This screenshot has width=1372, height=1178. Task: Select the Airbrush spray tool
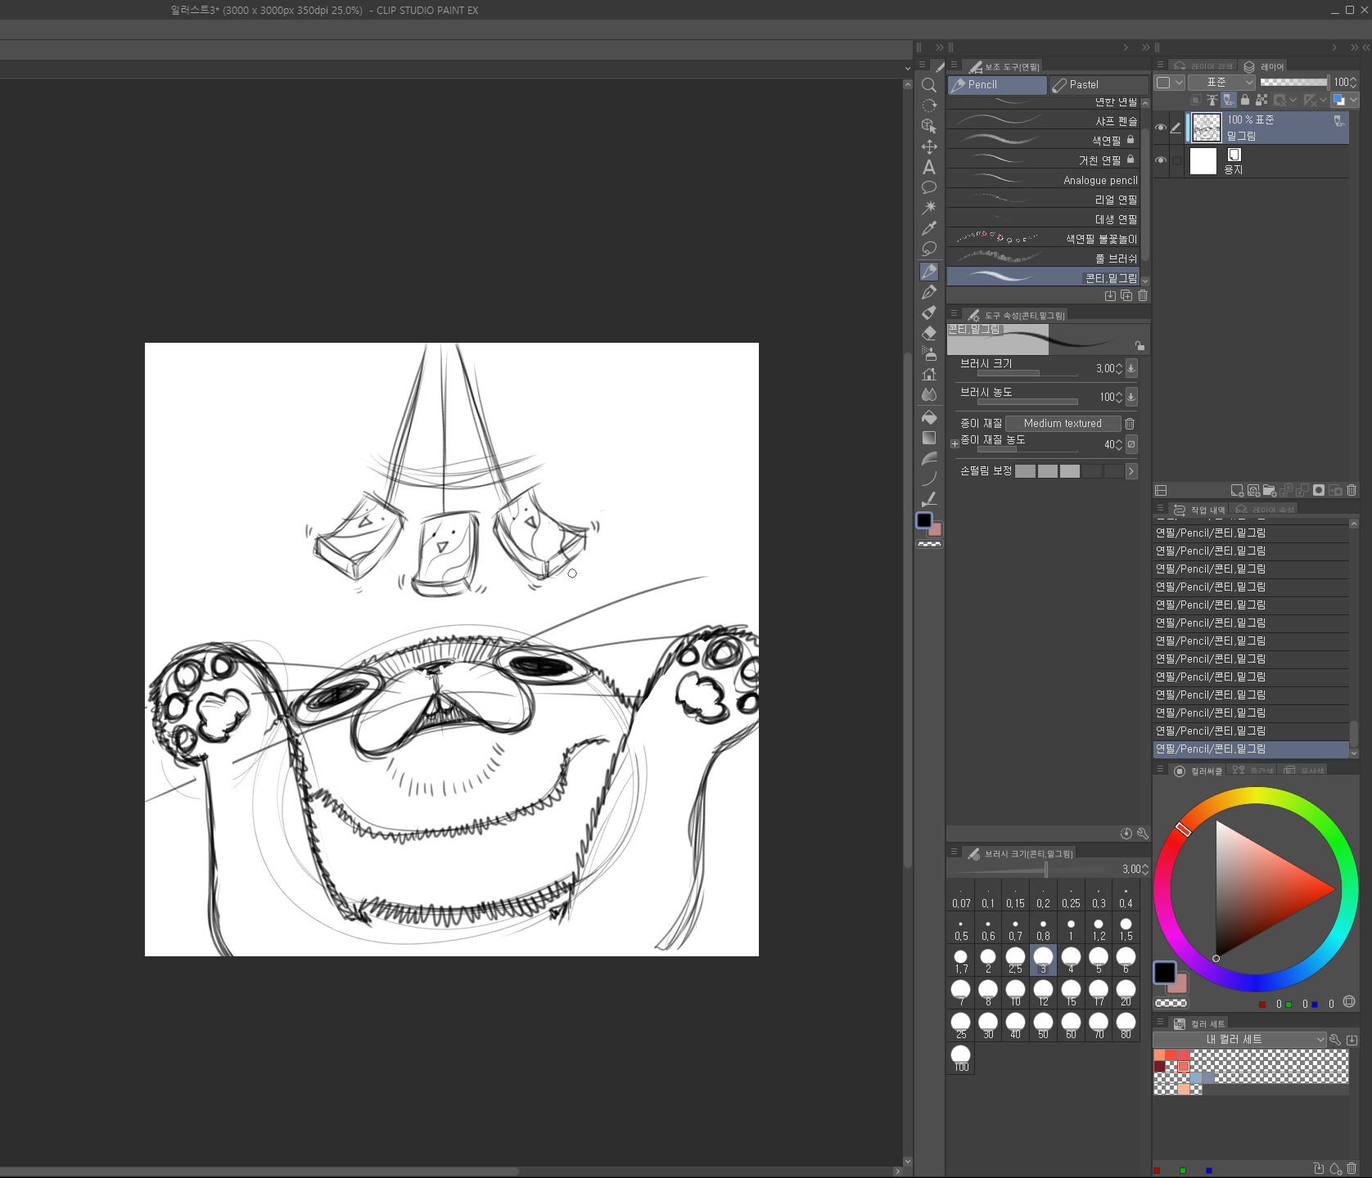pos(929,353)
